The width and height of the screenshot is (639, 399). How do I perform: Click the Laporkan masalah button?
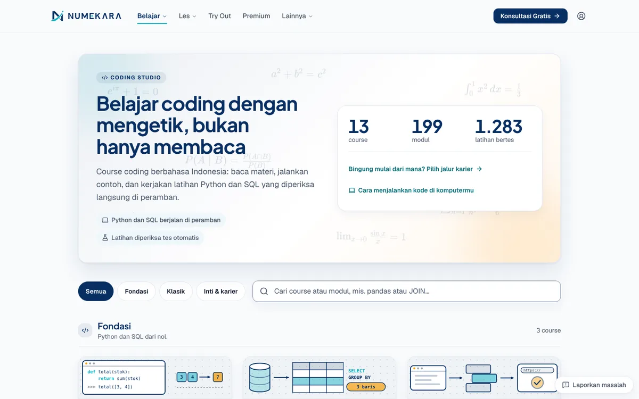pos(594,385)
